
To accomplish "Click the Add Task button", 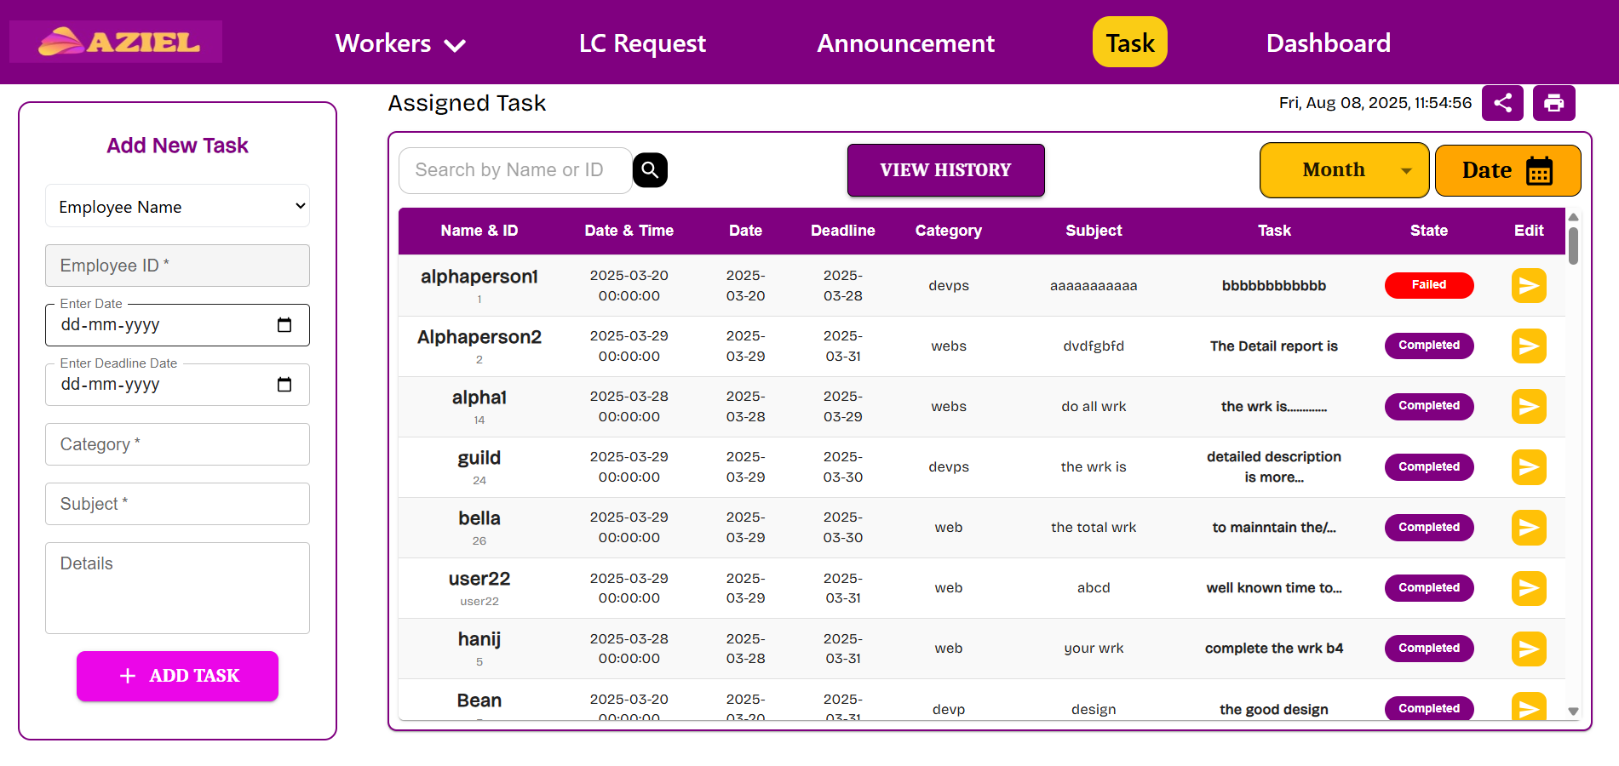I will point(177,676).
